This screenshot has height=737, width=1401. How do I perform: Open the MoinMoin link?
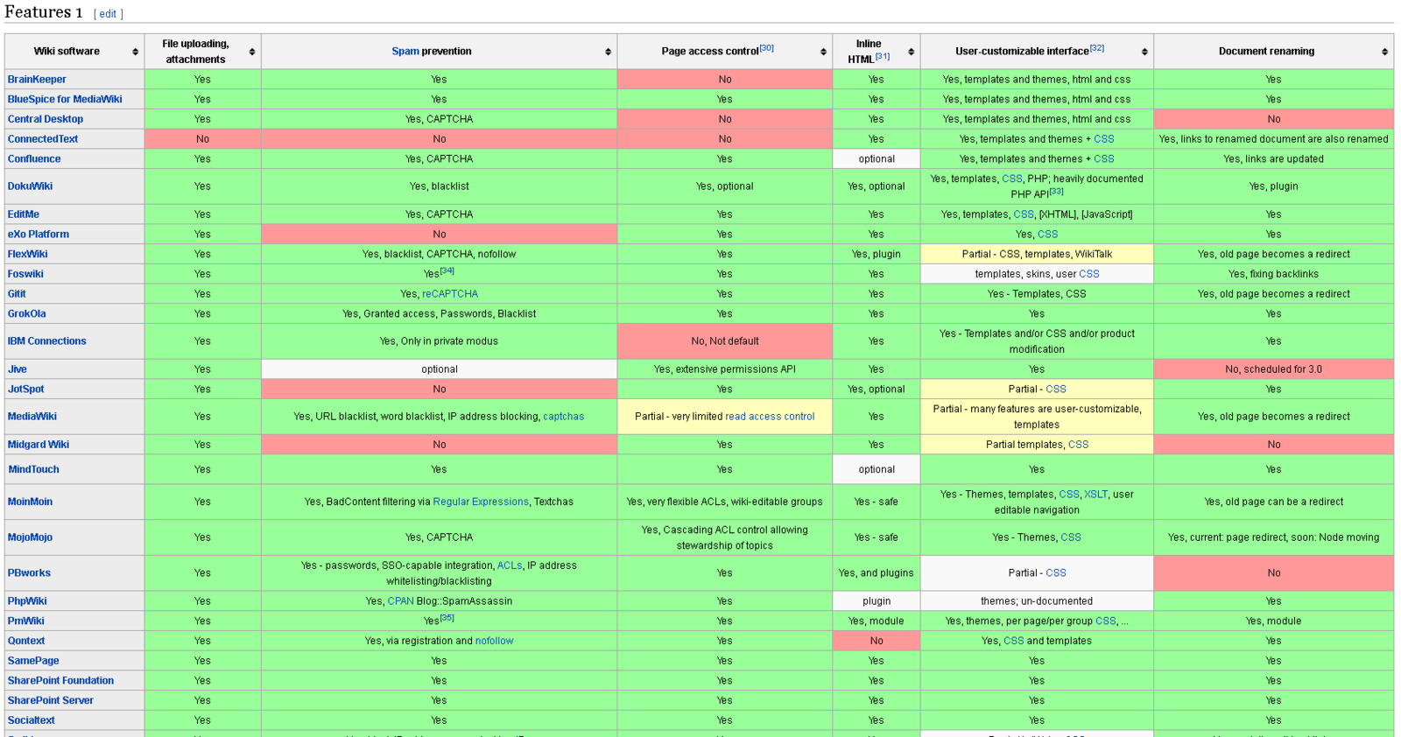(31, 502)
